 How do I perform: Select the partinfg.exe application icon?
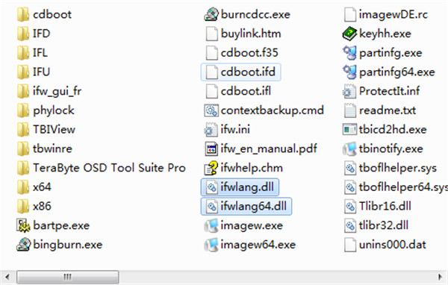[349, 52]
